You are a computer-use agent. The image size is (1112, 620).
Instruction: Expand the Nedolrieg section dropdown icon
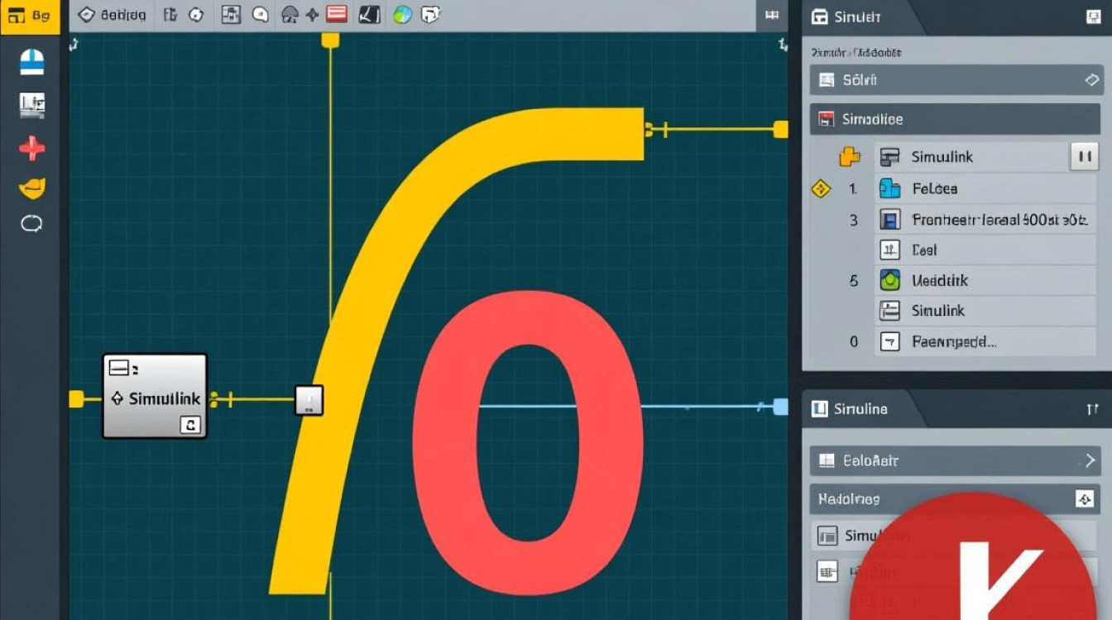point(1085,498)
